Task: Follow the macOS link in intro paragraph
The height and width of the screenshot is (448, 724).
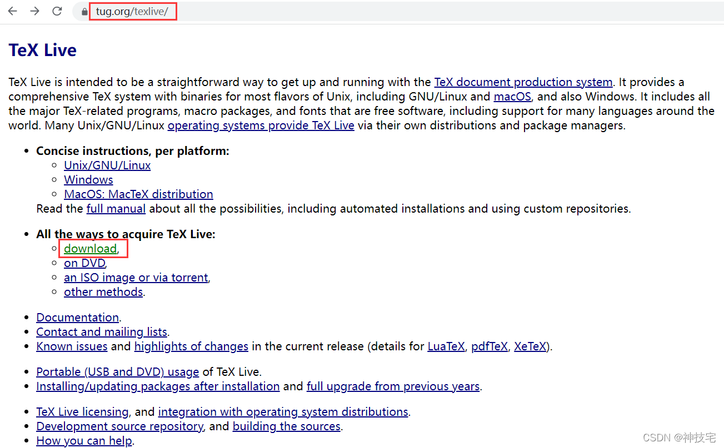Action: [x=512, y=97]
